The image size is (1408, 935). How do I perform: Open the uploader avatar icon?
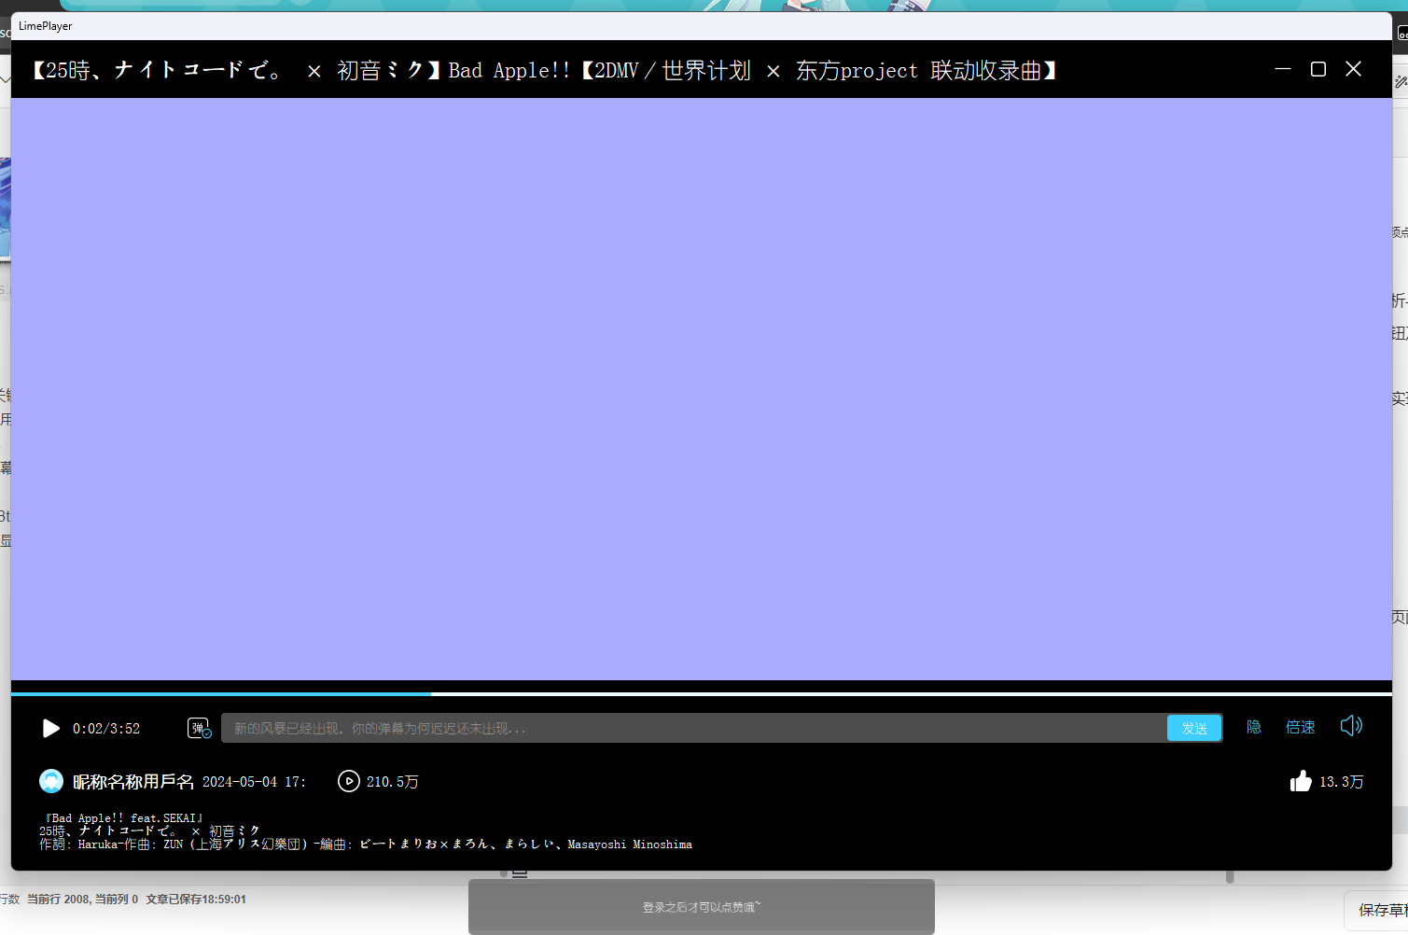point(51,781)
